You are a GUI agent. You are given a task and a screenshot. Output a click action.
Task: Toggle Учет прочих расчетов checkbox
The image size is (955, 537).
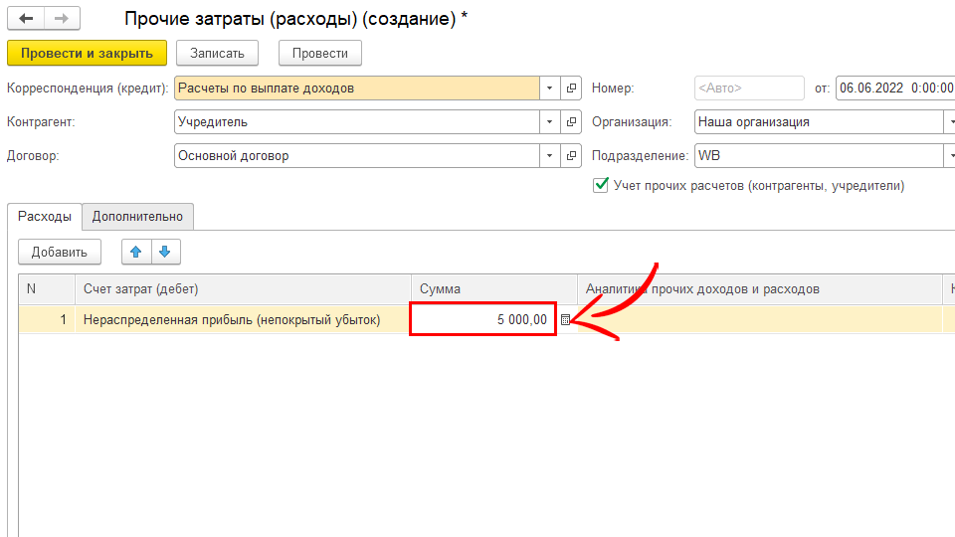(x=601, y=185)
